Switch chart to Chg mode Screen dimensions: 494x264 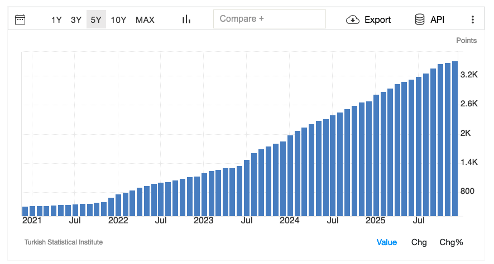[x=419, y=242]
